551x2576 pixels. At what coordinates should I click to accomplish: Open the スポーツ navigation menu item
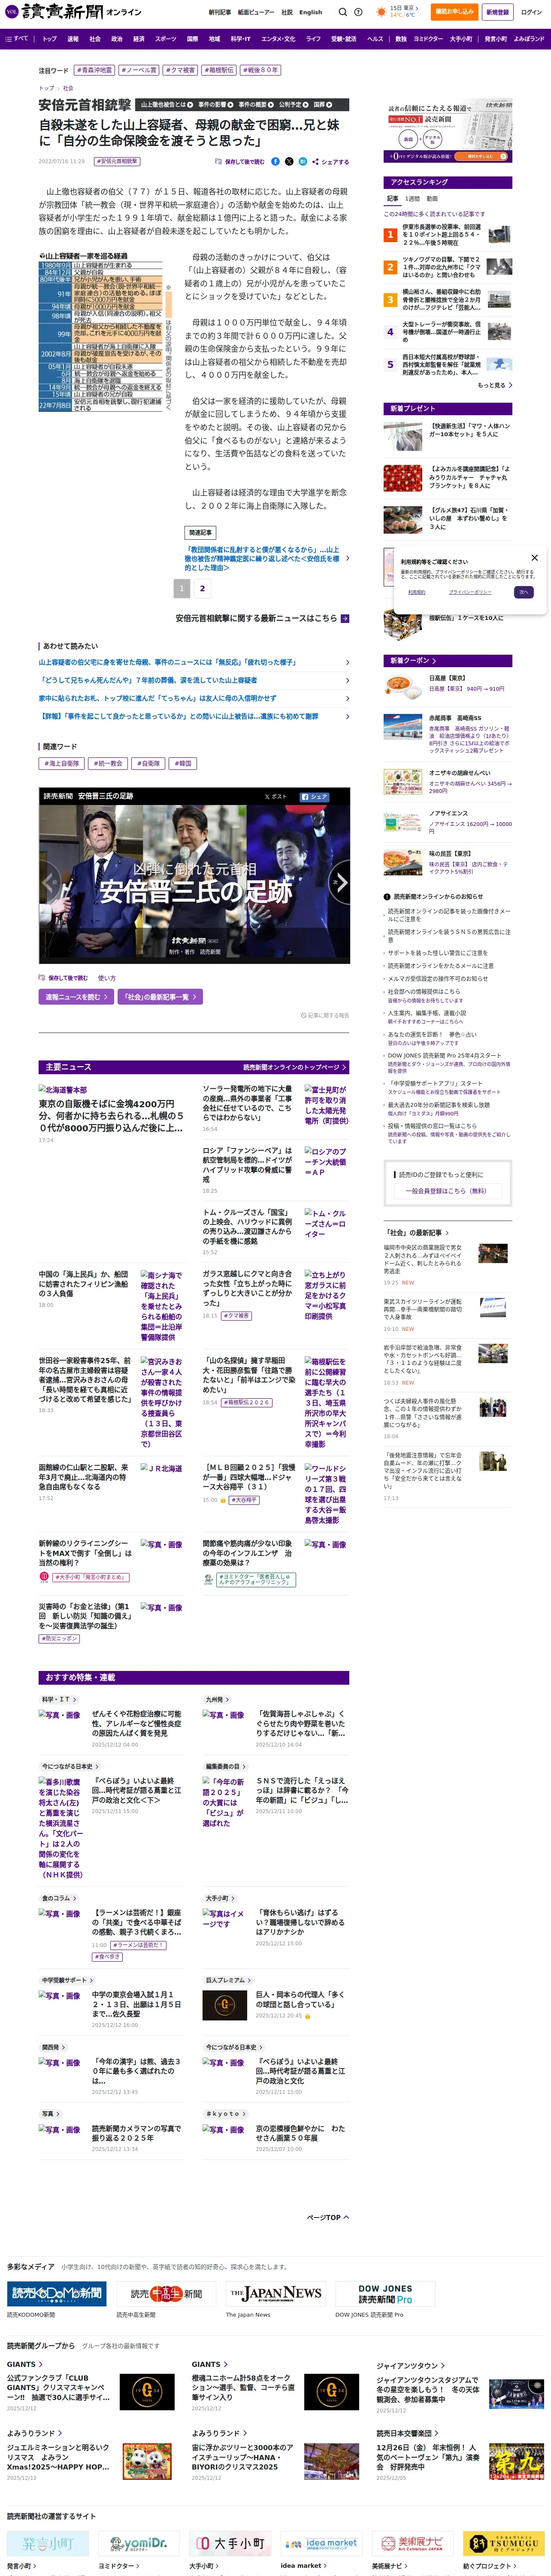[x=165, y=39]
